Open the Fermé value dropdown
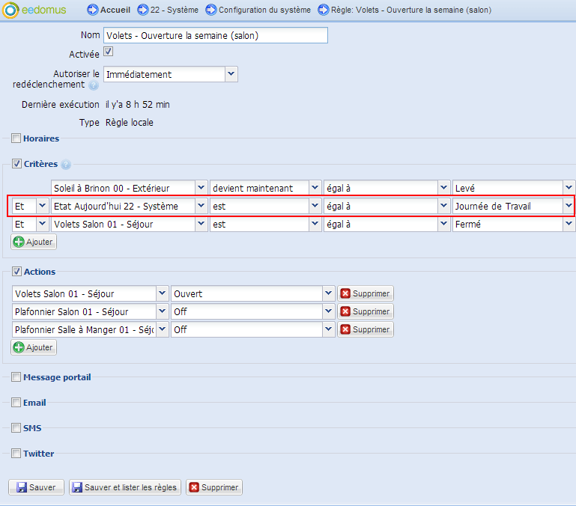576x506 pixels. coord(569,224)
